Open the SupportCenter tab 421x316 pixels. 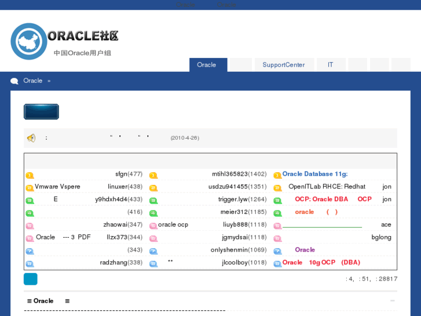(284, 65)
